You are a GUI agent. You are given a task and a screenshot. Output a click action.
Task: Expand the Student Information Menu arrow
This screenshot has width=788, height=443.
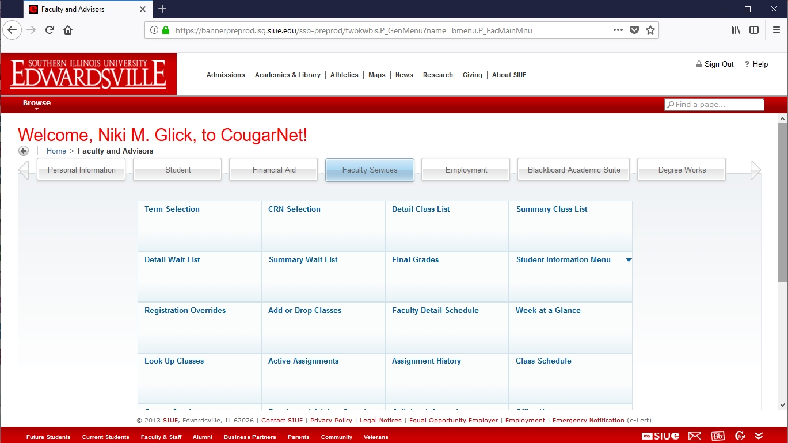pyautogui.click(x=629, y=260)
